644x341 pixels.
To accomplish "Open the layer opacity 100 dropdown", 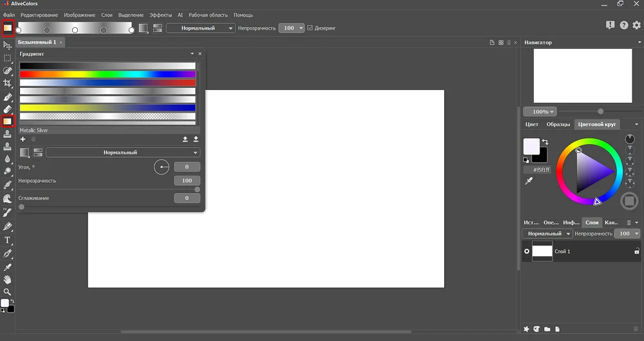I will click(627, 234).
